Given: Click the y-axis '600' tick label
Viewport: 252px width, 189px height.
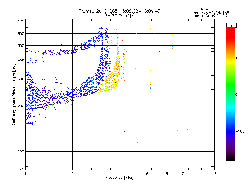Looking at the screenshot, I should [21, 34].
